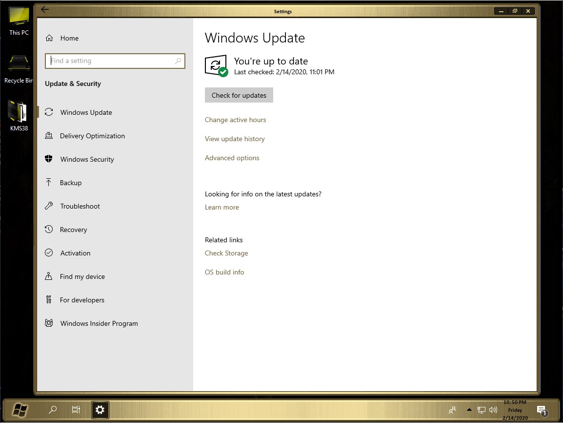This screenshot has width=563, height=423.
Task: Select Find my device
Action: click(115, 276)
